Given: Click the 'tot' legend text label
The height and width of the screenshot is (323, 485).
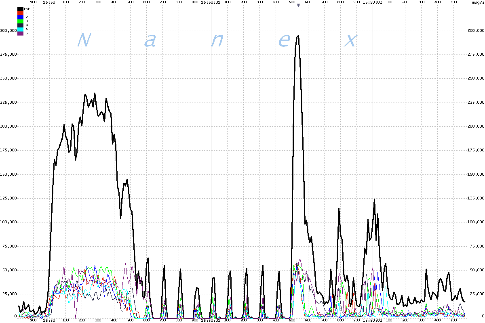Looking at the screenshot, I should click(x=27, y=9).
